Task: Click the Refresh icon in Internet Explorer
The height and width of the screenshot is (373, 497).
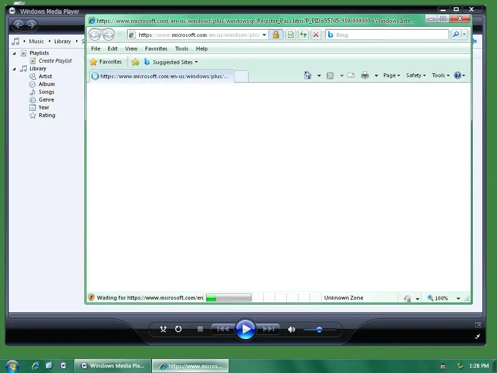Action: pyautogui.click(x=303, y=34)
